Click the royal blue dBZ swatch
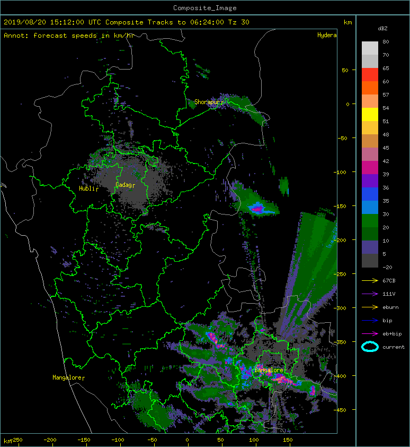410x447 pixels. 370,194
